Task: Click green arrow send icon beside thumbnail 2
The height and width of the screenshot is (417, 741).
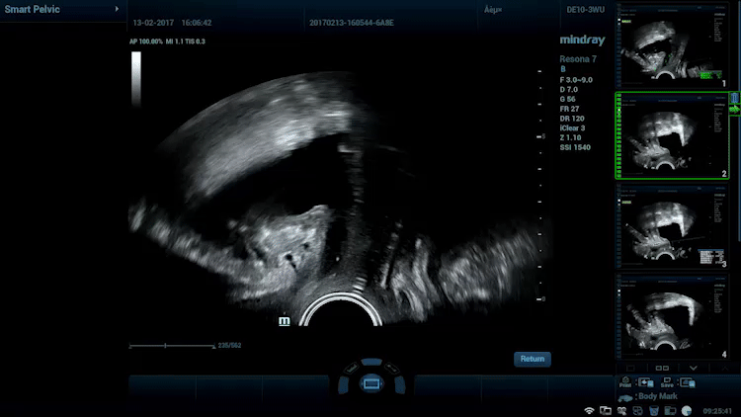Action: (x=734, y=110)
